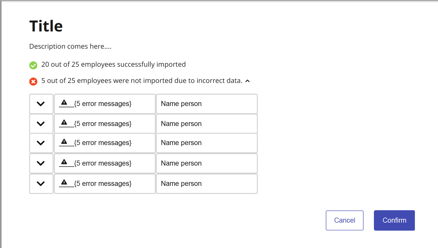Viewport: 438px width, 248px height.
Task: Click the warning triangle in the fifth row
Action: [x=64, y=182]
